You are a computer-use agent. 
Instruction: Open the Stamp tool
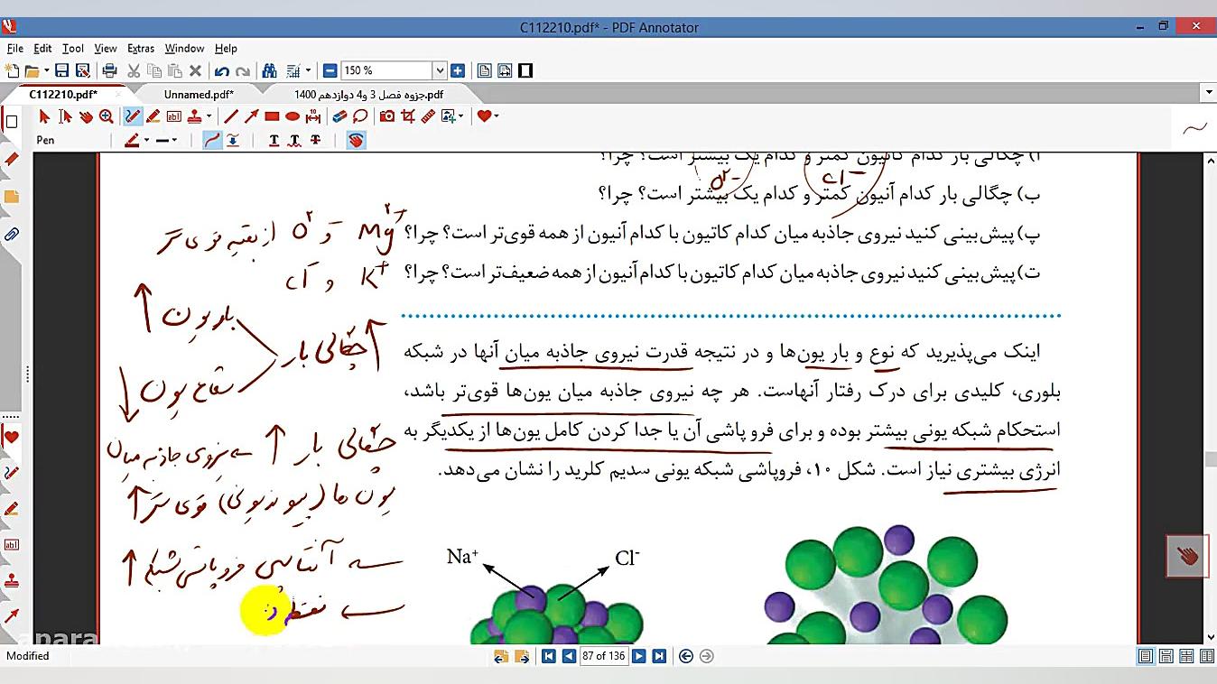pyautogui.click(x=195, y=116)
